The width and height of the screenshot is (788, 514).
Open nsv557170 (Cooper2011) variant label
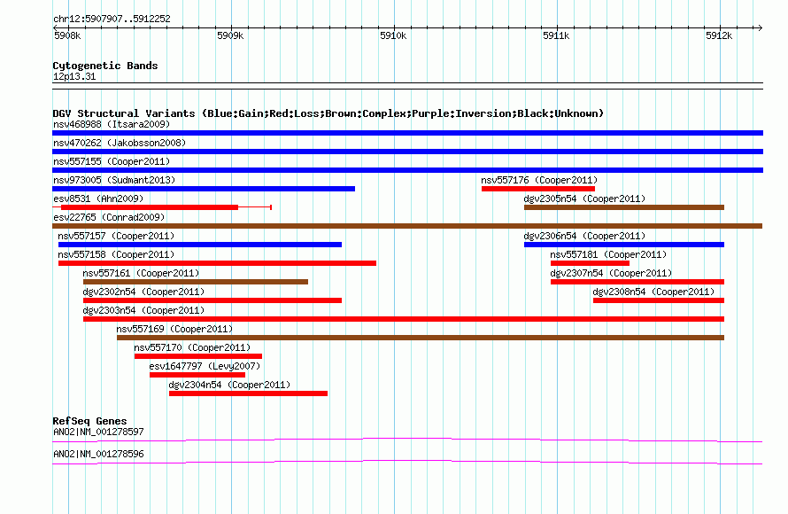pos(192,347)
